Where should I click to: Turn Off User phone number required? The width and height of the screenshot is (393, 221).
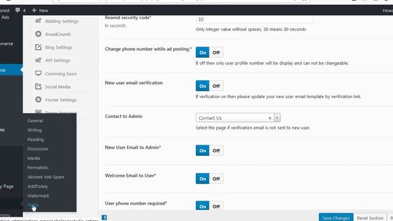point(216,206)
